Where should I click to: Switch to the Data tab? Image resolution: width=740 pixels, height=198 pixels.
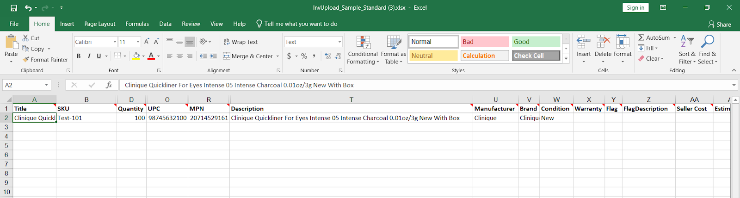[166, 24]
